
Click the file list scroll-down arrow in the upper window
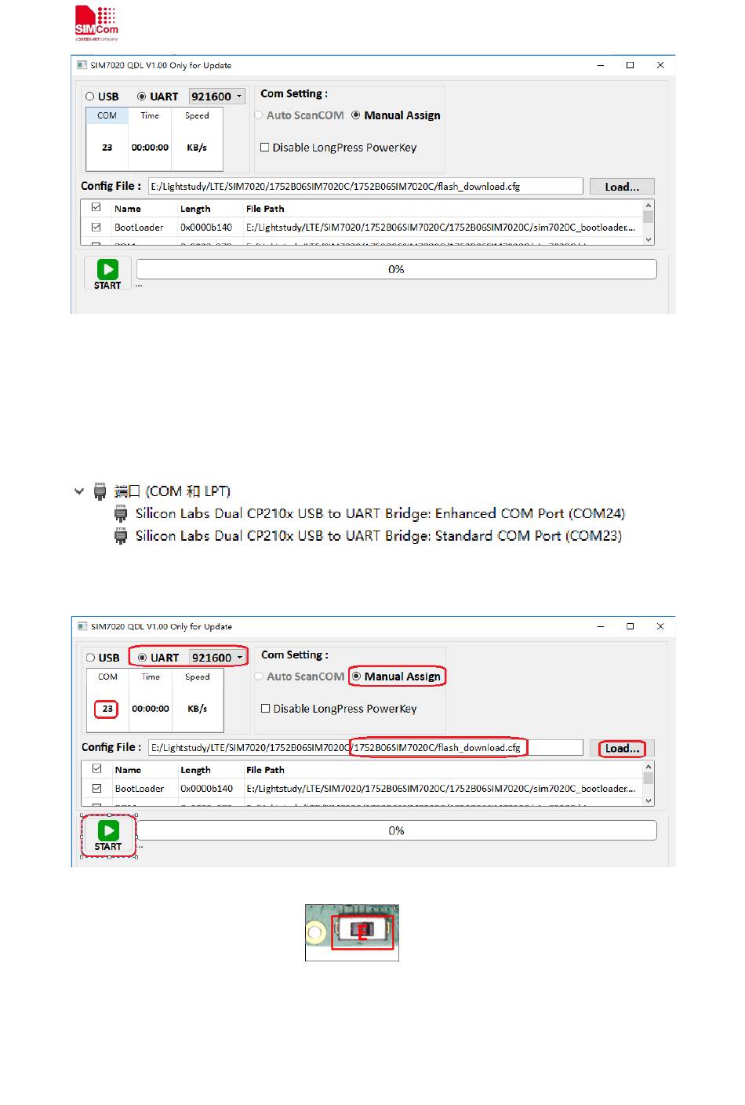pyautogui.click(x=648, y=239)
